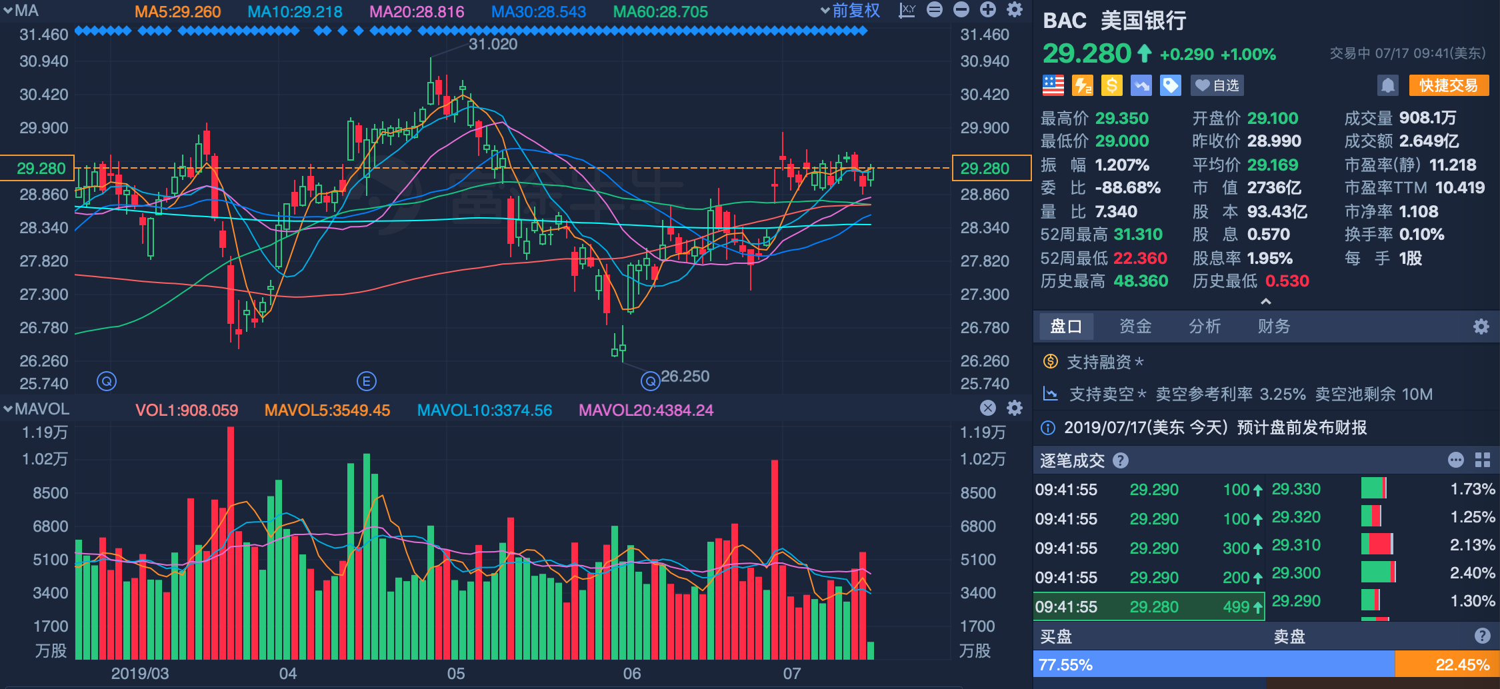Switch 逐笔成交 to grid view
Screen dimensions: 1500x689
[x=1483, y=460]
